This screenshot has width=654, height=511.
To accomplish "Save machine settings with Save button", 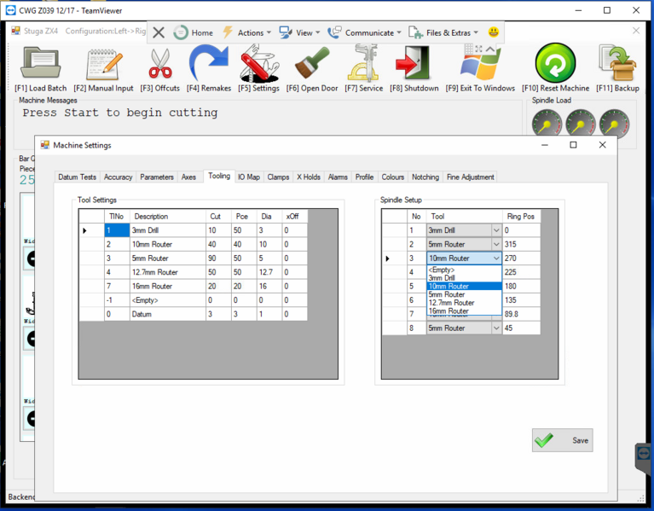I will (x=562, y=440).
